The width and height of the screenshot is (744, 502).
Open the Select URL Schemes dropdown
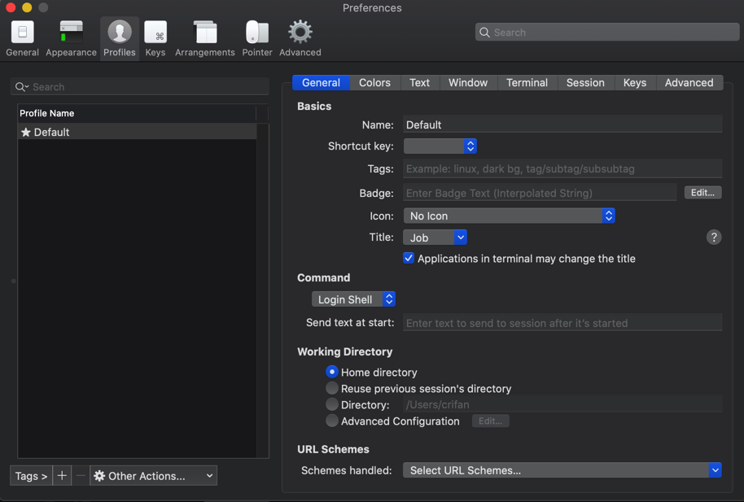562,470
